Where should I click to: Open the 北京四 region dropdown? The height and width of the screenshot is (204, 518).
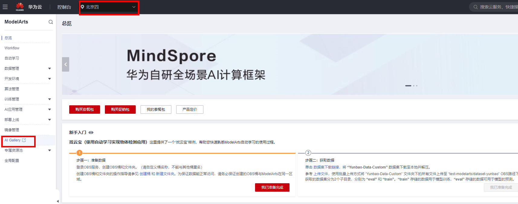(109, 7)
